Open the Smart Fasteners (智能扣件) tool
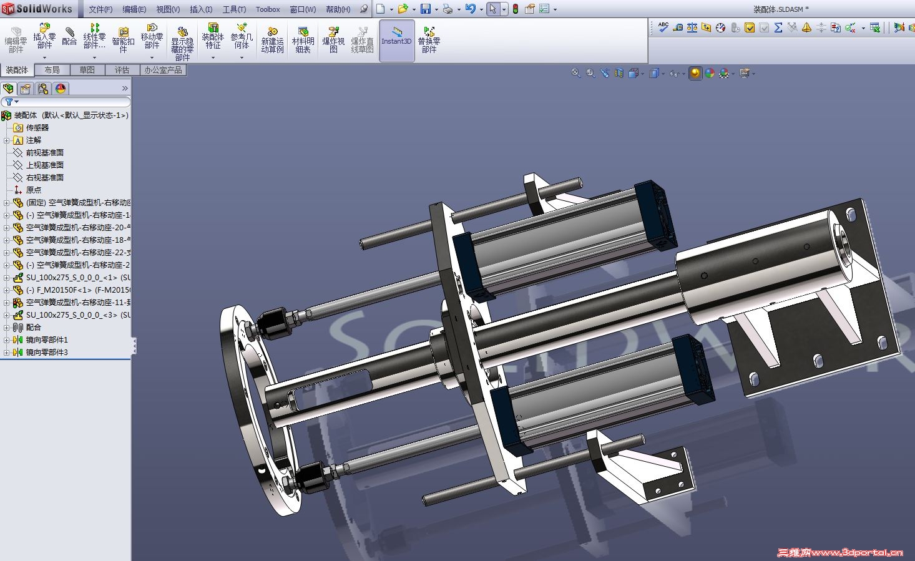915x561 pixels. coord(124,39)
